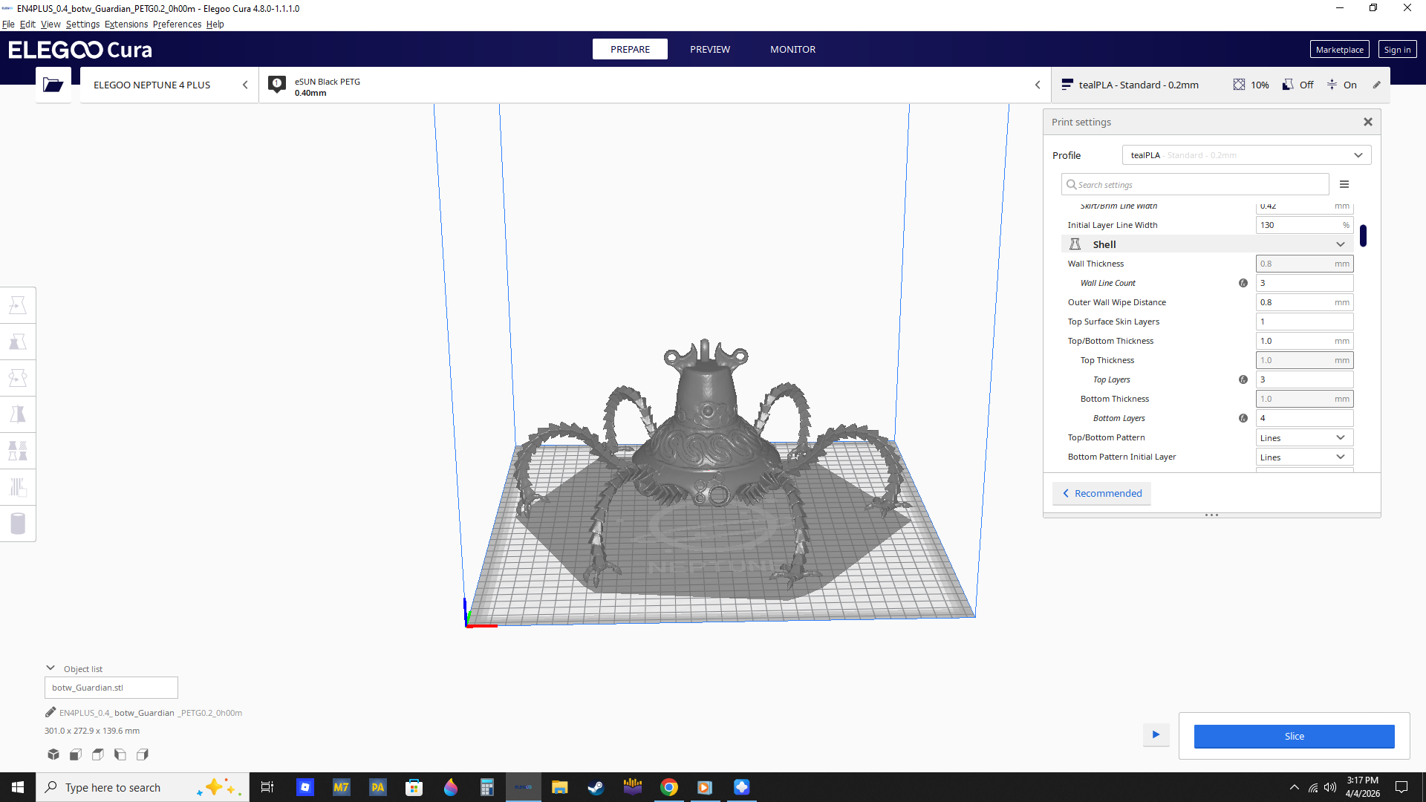The height and width of the screenshot is (802, 1426).
Task: Click the blue Slice button
Action: coord(1294,736)
